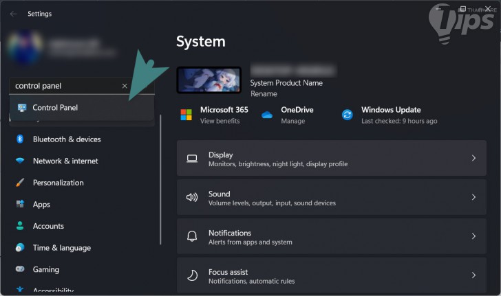Viewport: 501px width, 296px height.
Task: Click the Windows Update sync icon
Action: (x=348, y=115)
